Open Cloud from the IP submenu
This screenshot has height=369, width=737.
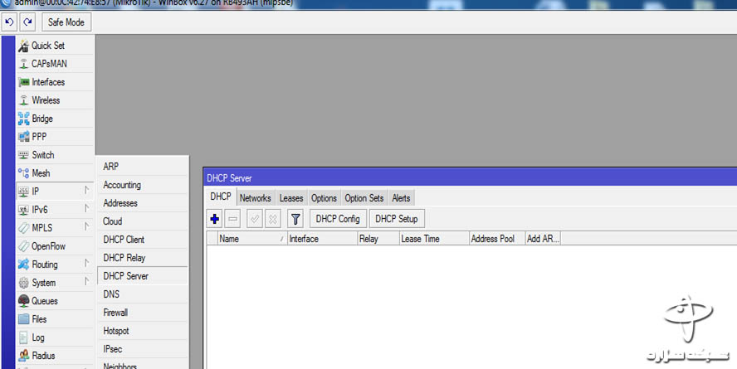(x=143, y=221)
